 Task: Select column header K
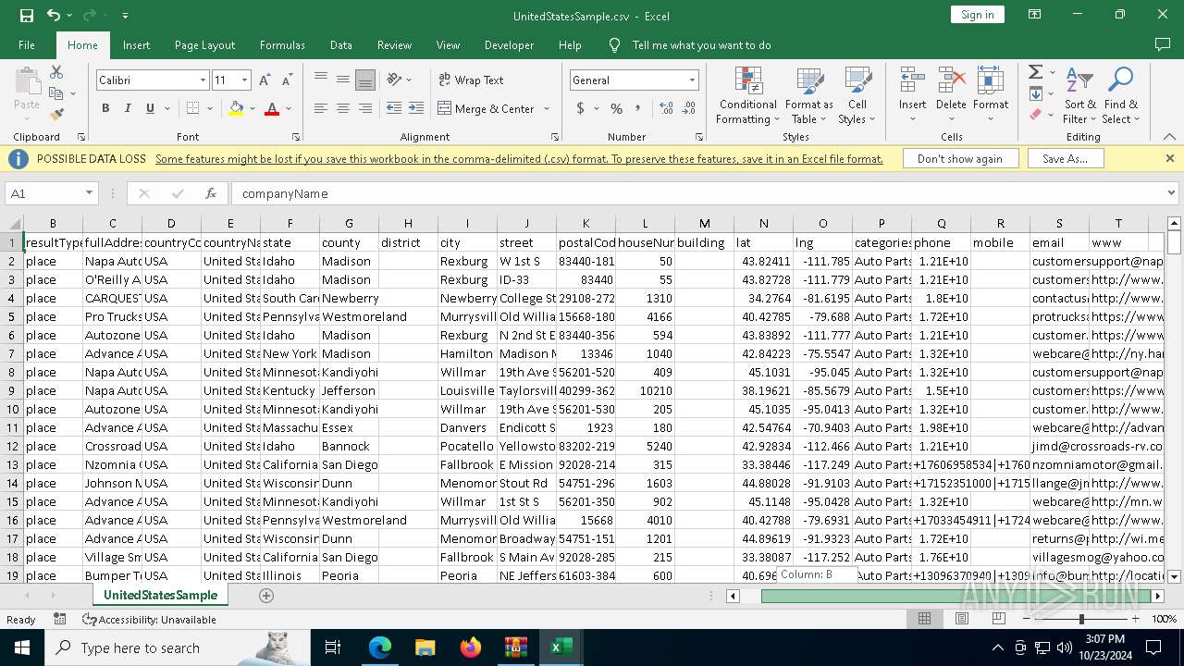coord(586,223)
